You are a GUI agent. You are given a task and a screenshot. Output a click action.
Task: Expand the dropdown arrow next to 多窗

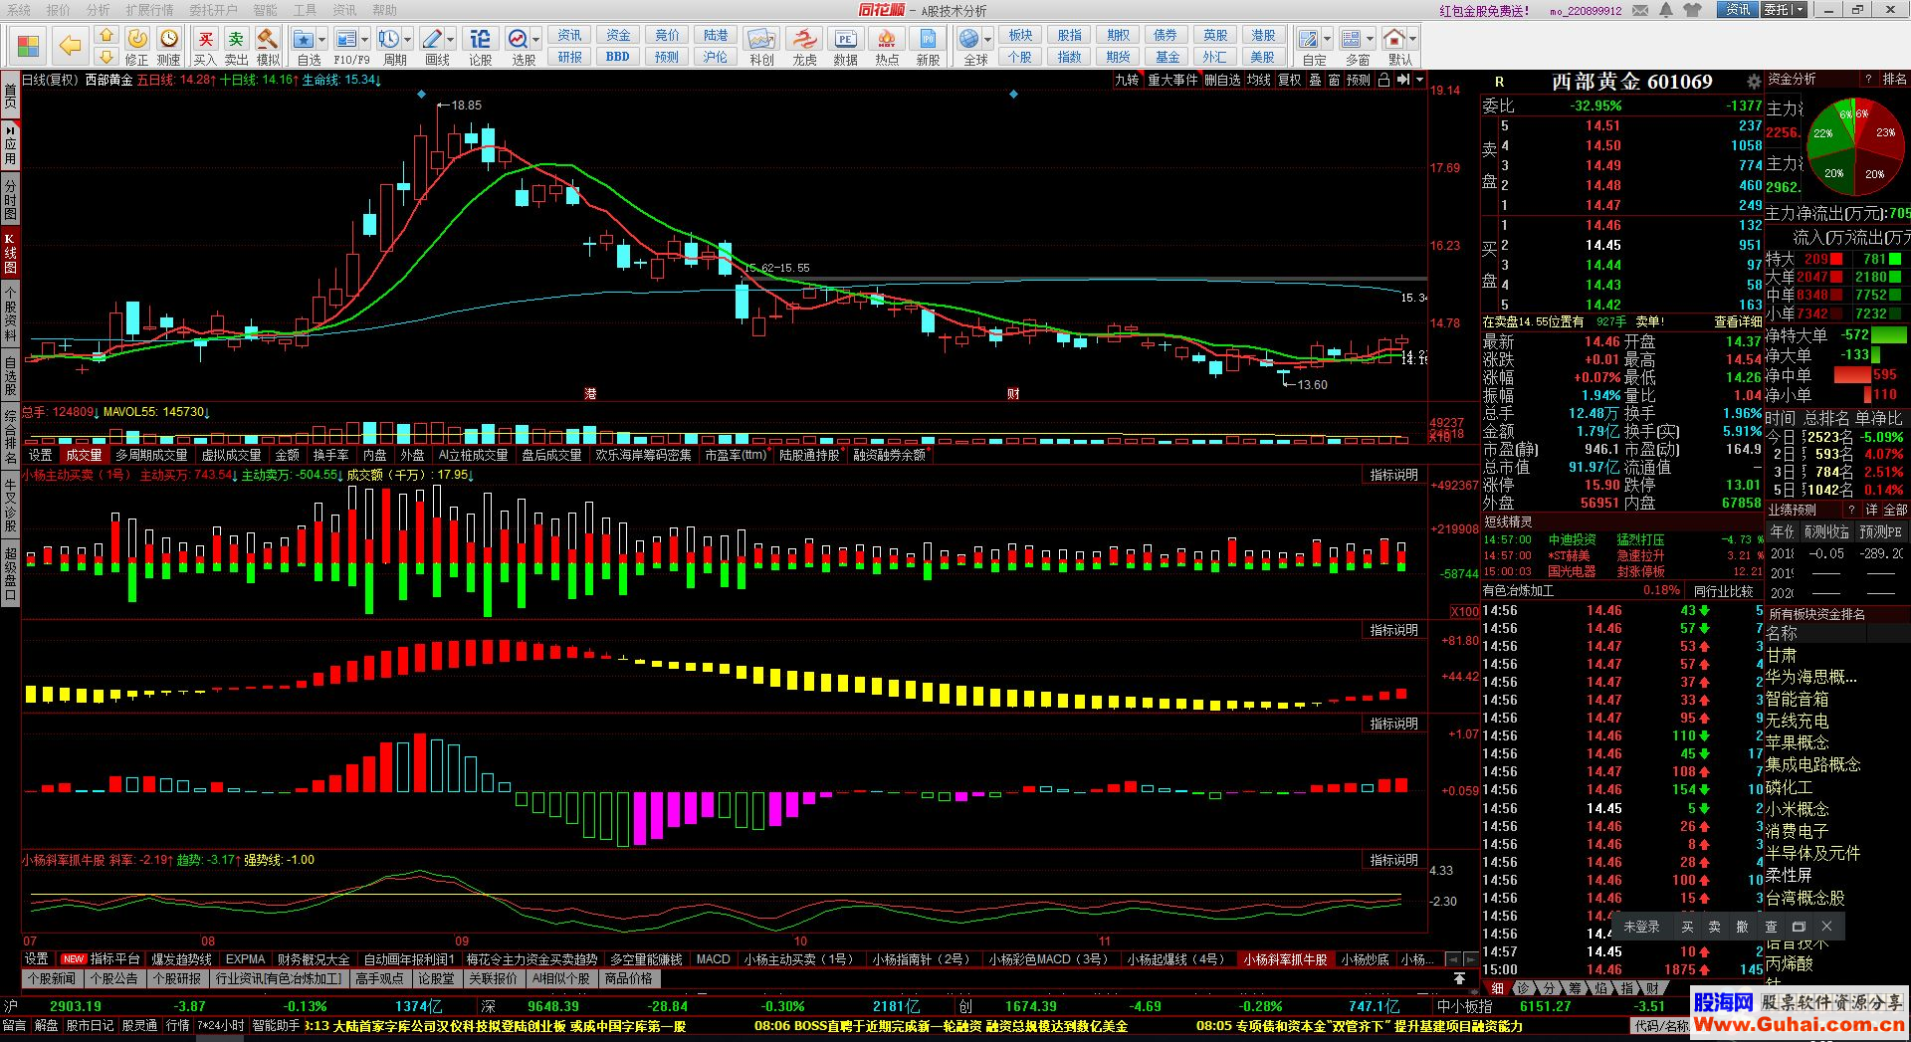(x=1370, y=40)
